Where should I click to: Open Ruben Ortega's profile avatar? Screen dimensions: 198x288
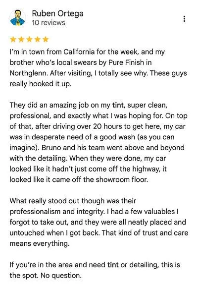(x=17, y=18)
